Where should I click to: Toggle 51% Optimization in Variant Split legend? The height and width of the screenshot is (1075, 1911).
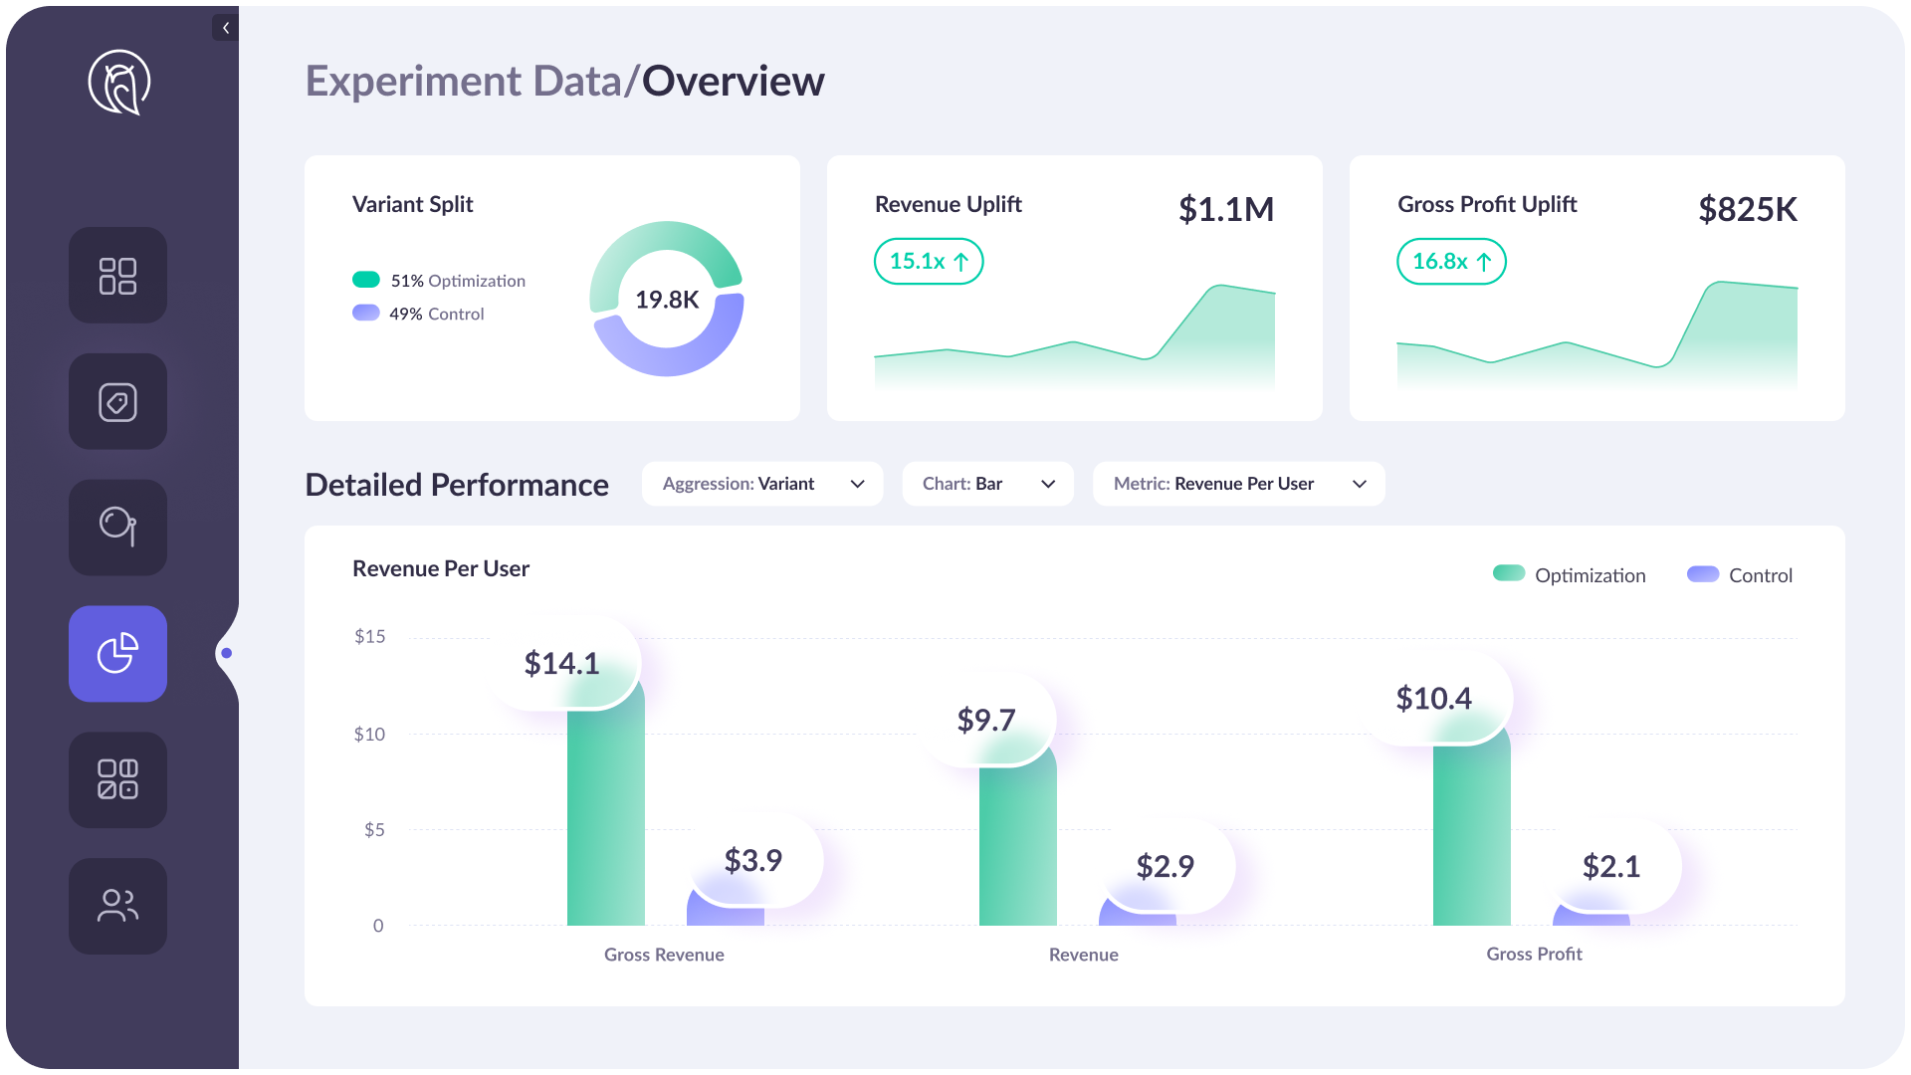pyautogui.click(x=439, y=281)
